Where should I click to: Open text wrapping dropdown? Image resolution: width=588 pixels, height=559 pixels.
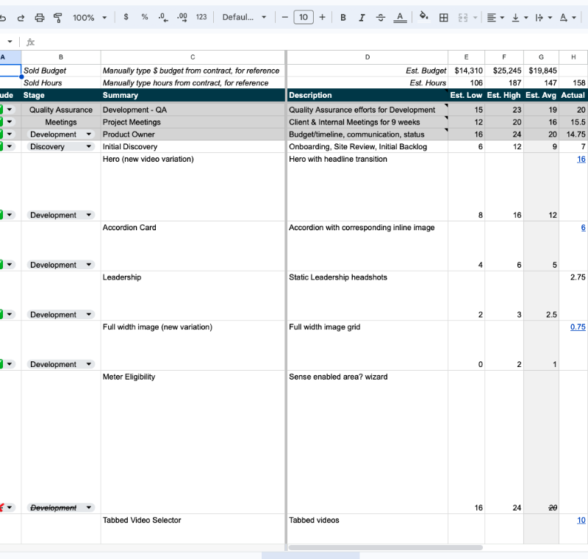(x=544, y=18)
